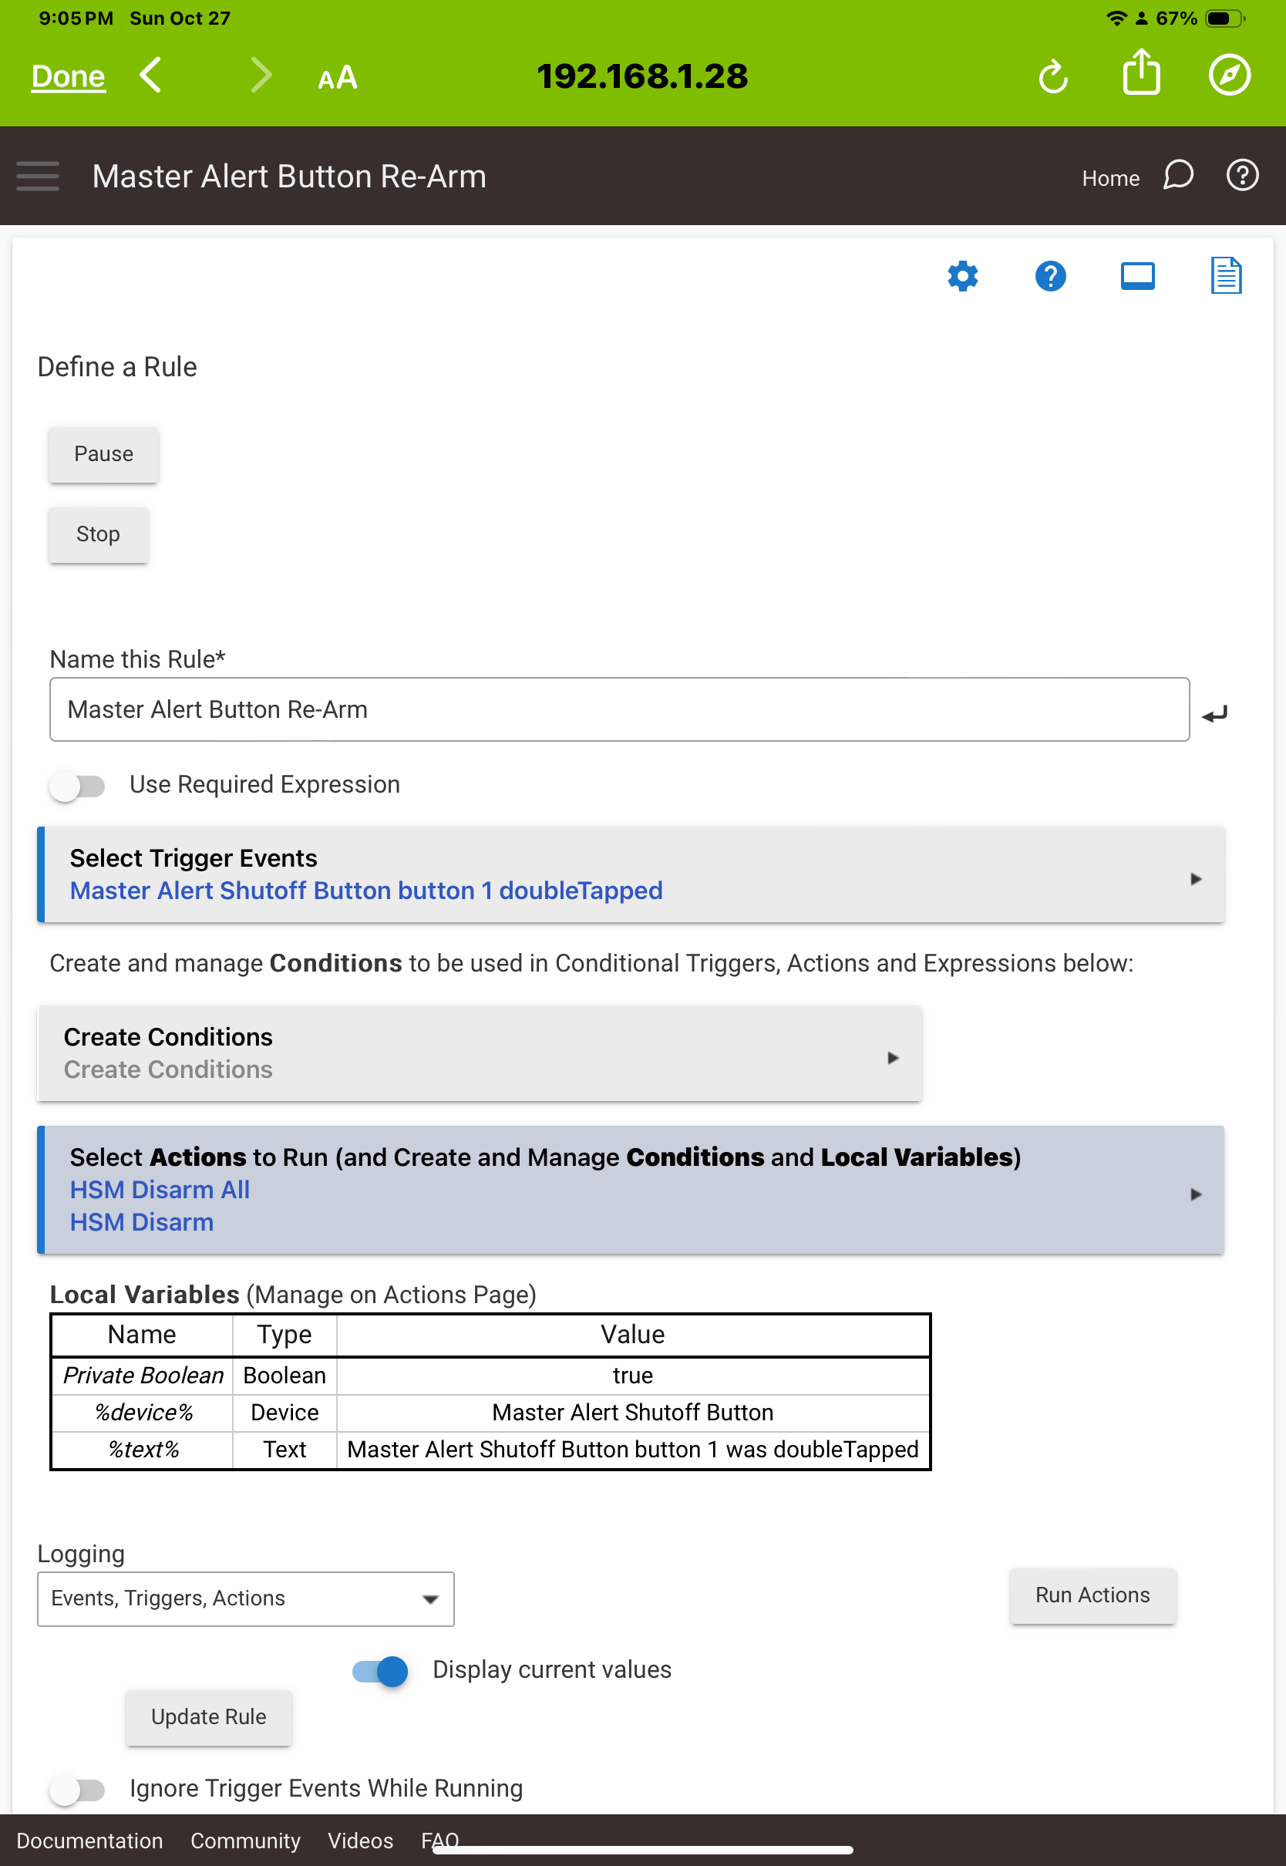1286x1866 pixels.
Task: Toggle Ignore Trigger Events While Running
Action: click(x=77, y=1790)
